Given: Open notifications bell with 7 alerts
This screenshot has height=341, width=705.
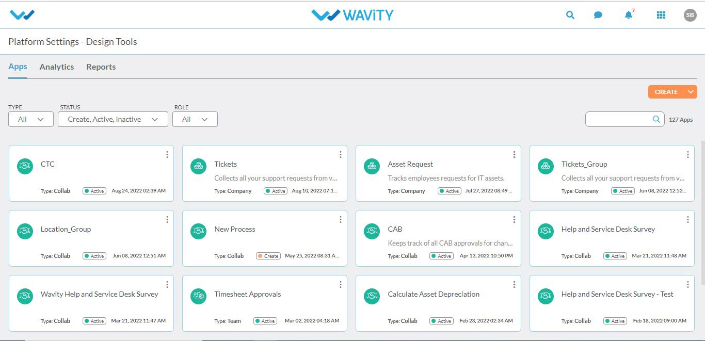Looking at the screenshot, I should pyautogui.click(x=629, y=14).
